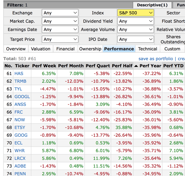This screenshot has width=185, height=176.
Task: Open the Average Volume dropdown
Action: [136, 29]
